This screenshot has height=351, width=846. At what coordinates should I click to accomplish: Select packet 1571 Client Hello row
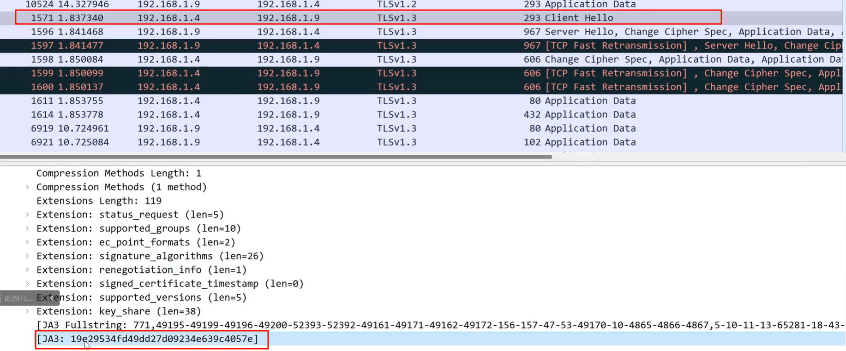click(x=421, y=18)
